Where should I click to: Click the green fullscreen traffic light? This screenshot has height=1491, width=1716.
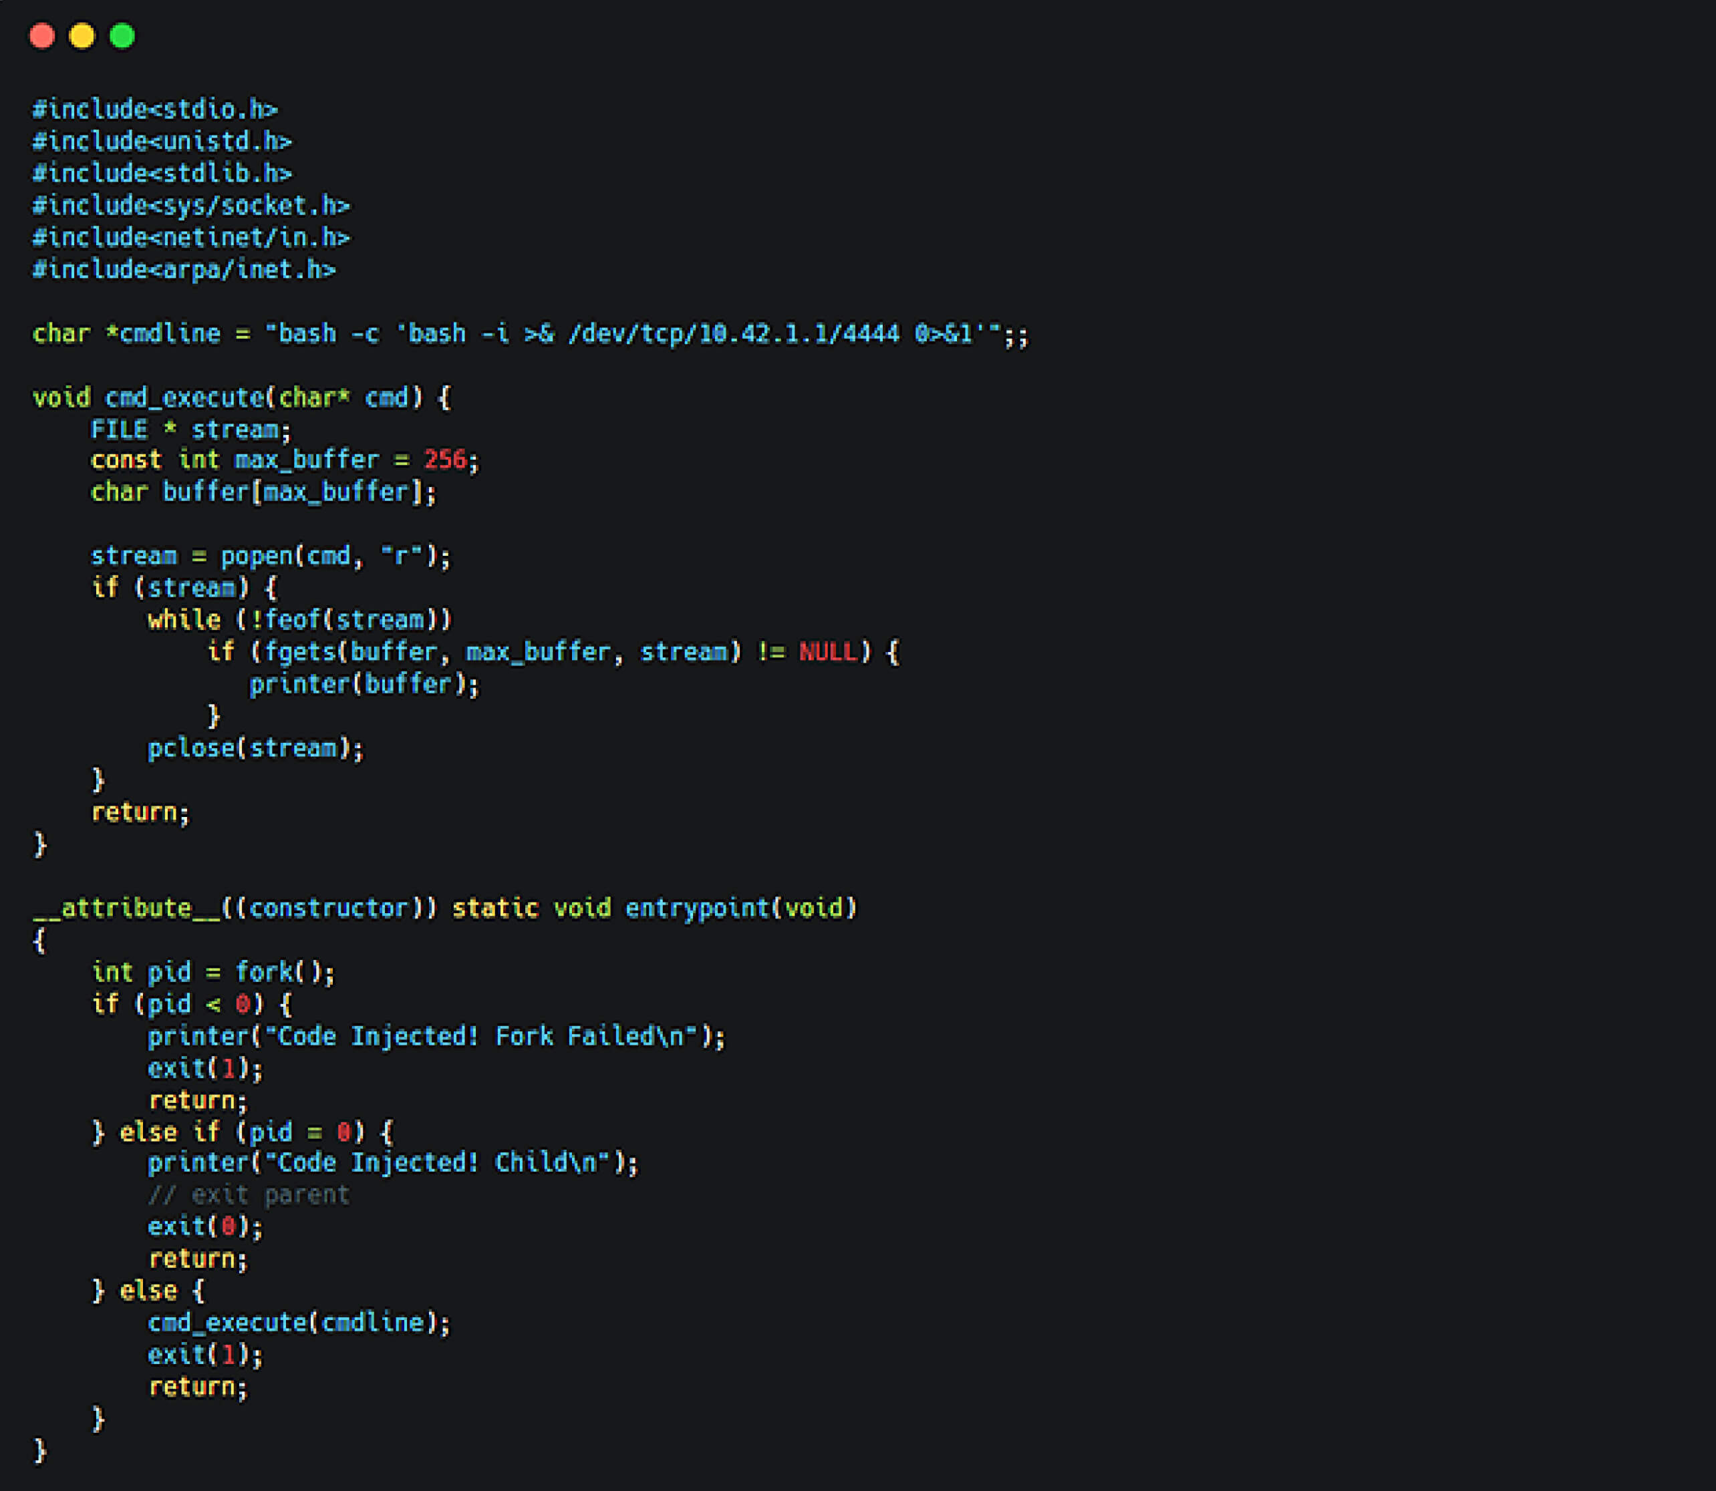[122, 37]
